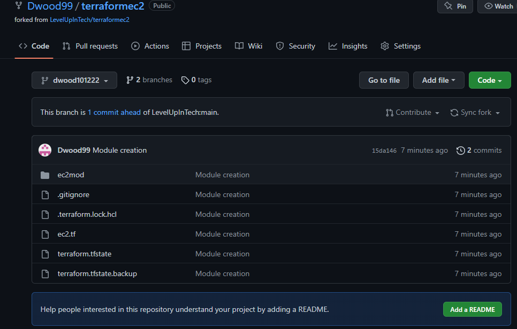Open the 1 commit ahead link
Viewport: 517px width, 329px height.
[x=114, y=113]
